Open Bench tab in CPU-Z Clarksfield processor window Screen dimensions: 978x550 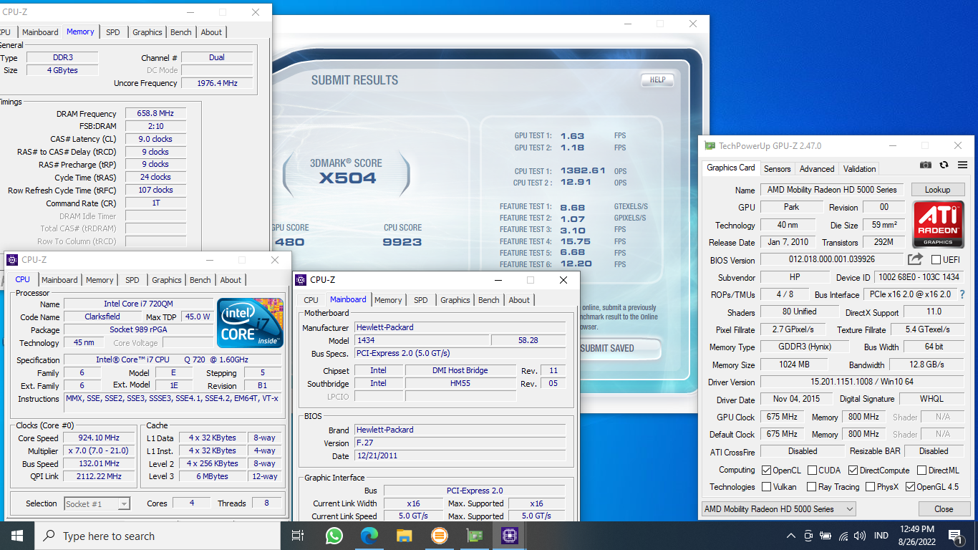tap(200, 280)
